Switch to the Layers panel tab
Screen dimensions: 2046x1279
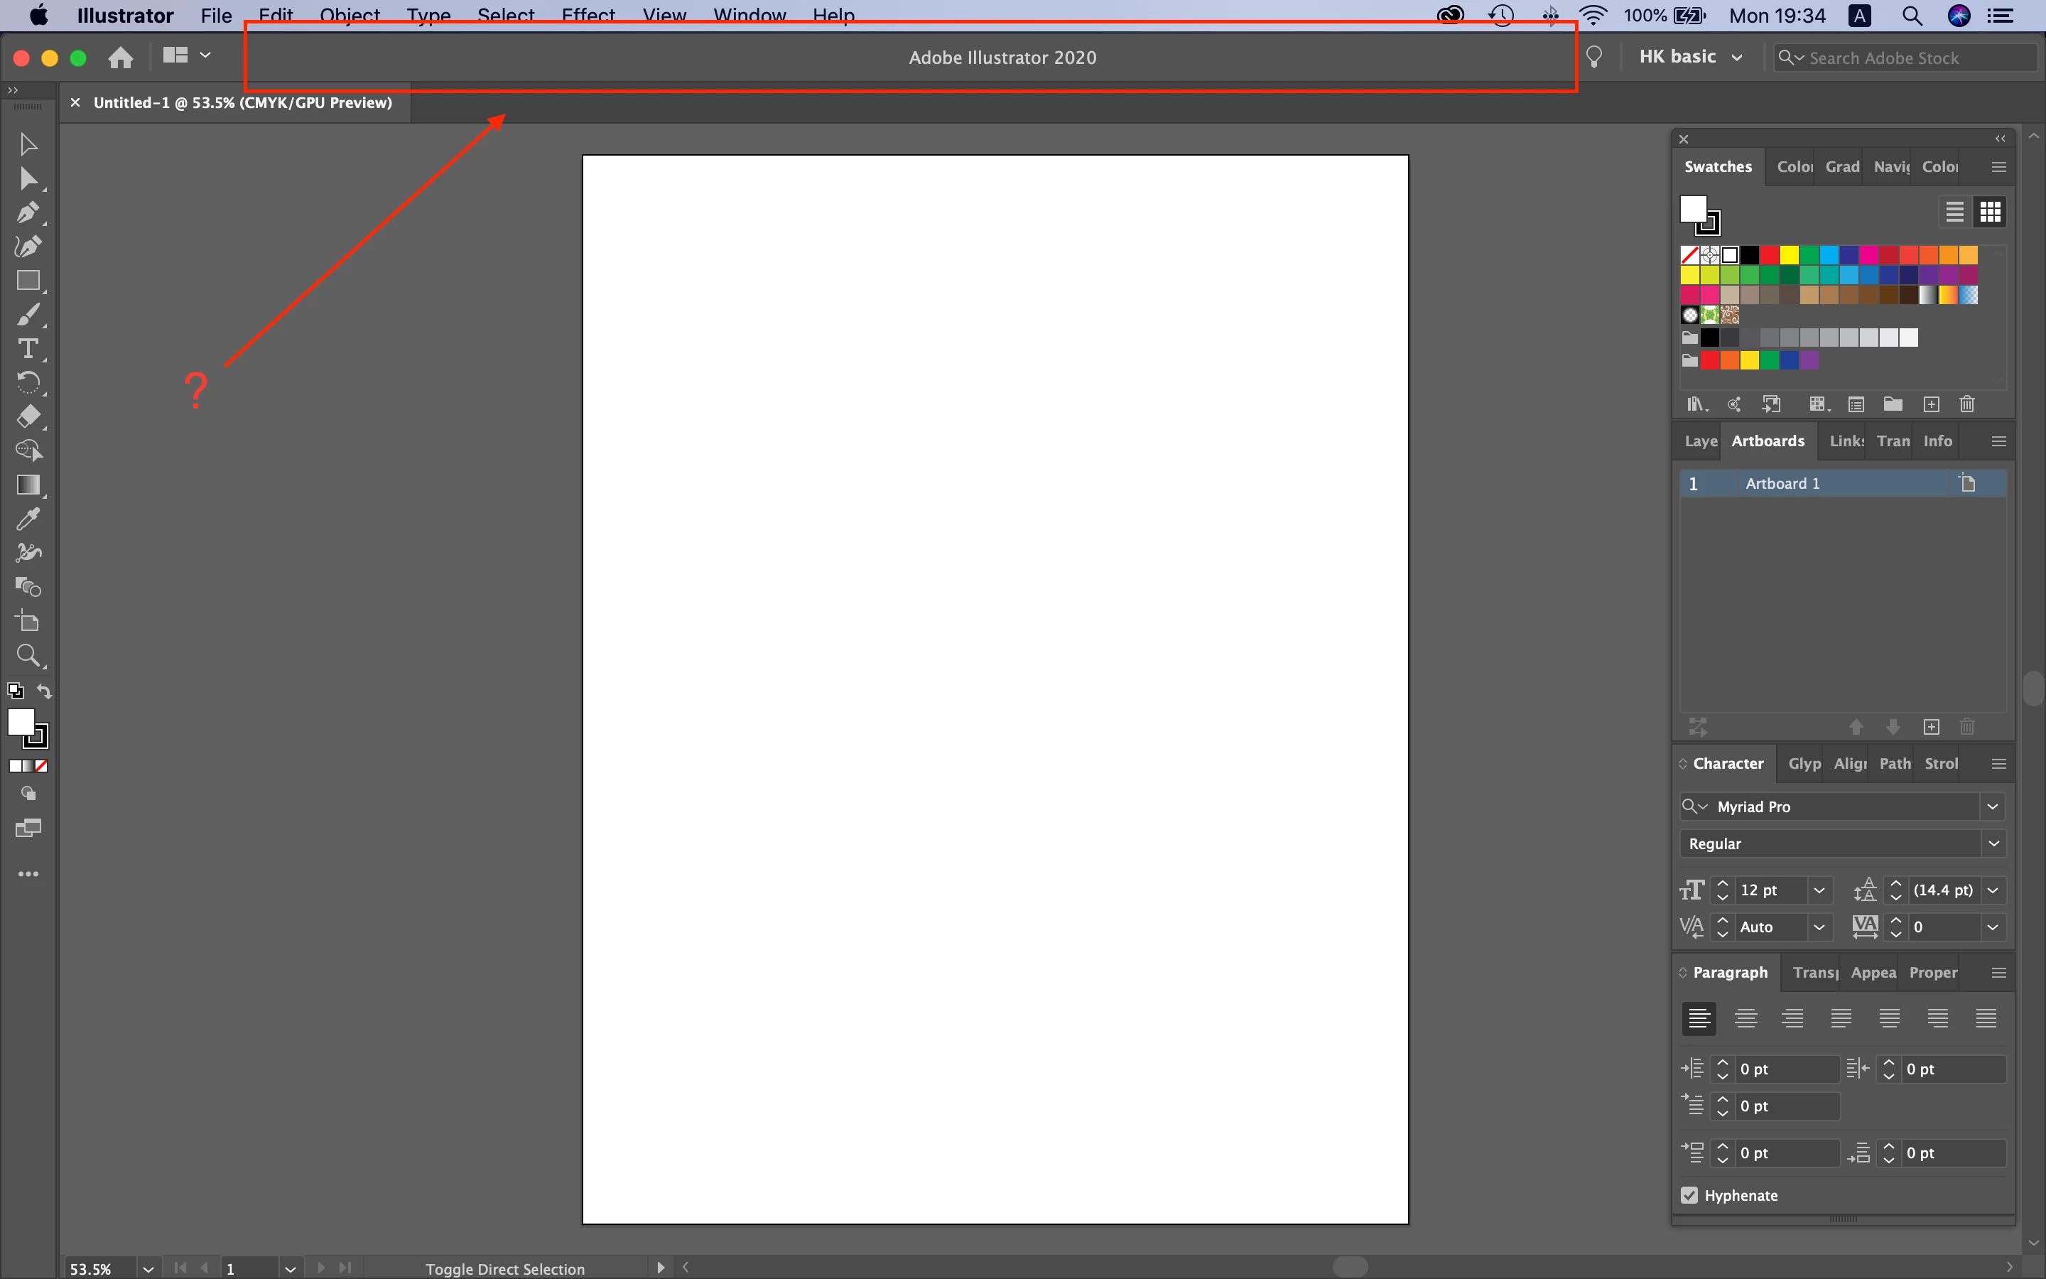tap(1699, 441)
